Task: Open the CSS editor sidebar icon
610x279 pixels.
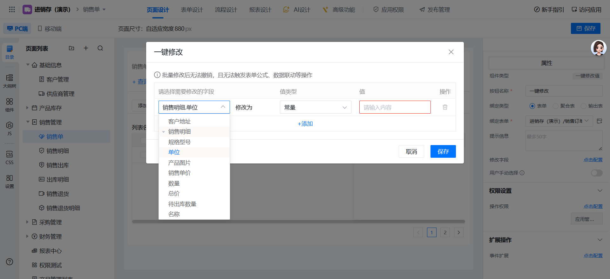Action: [x=10, y=157]
